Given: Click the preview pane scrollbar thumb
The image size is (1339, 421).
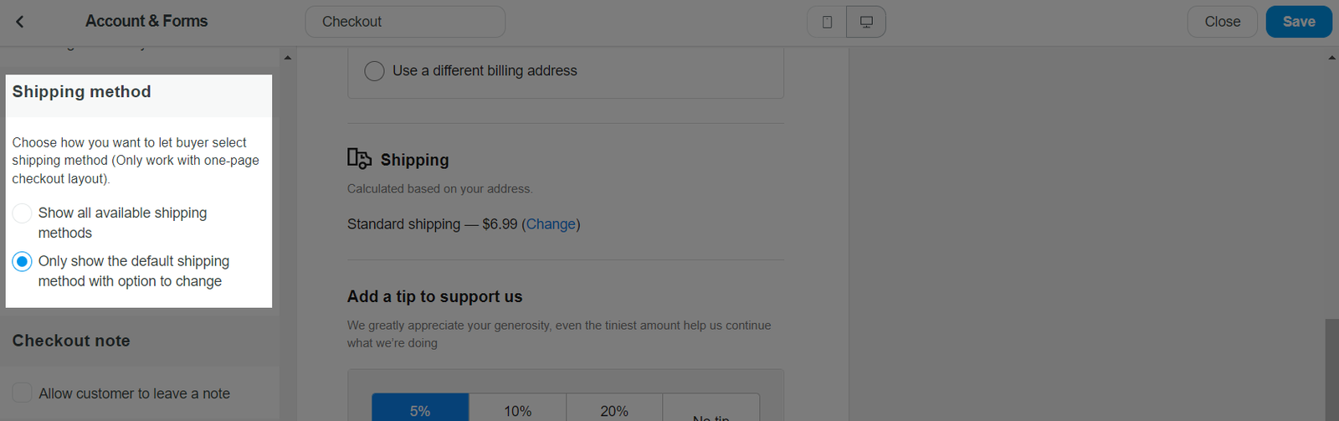Looking at the screenshot, I should (1331, 368).
